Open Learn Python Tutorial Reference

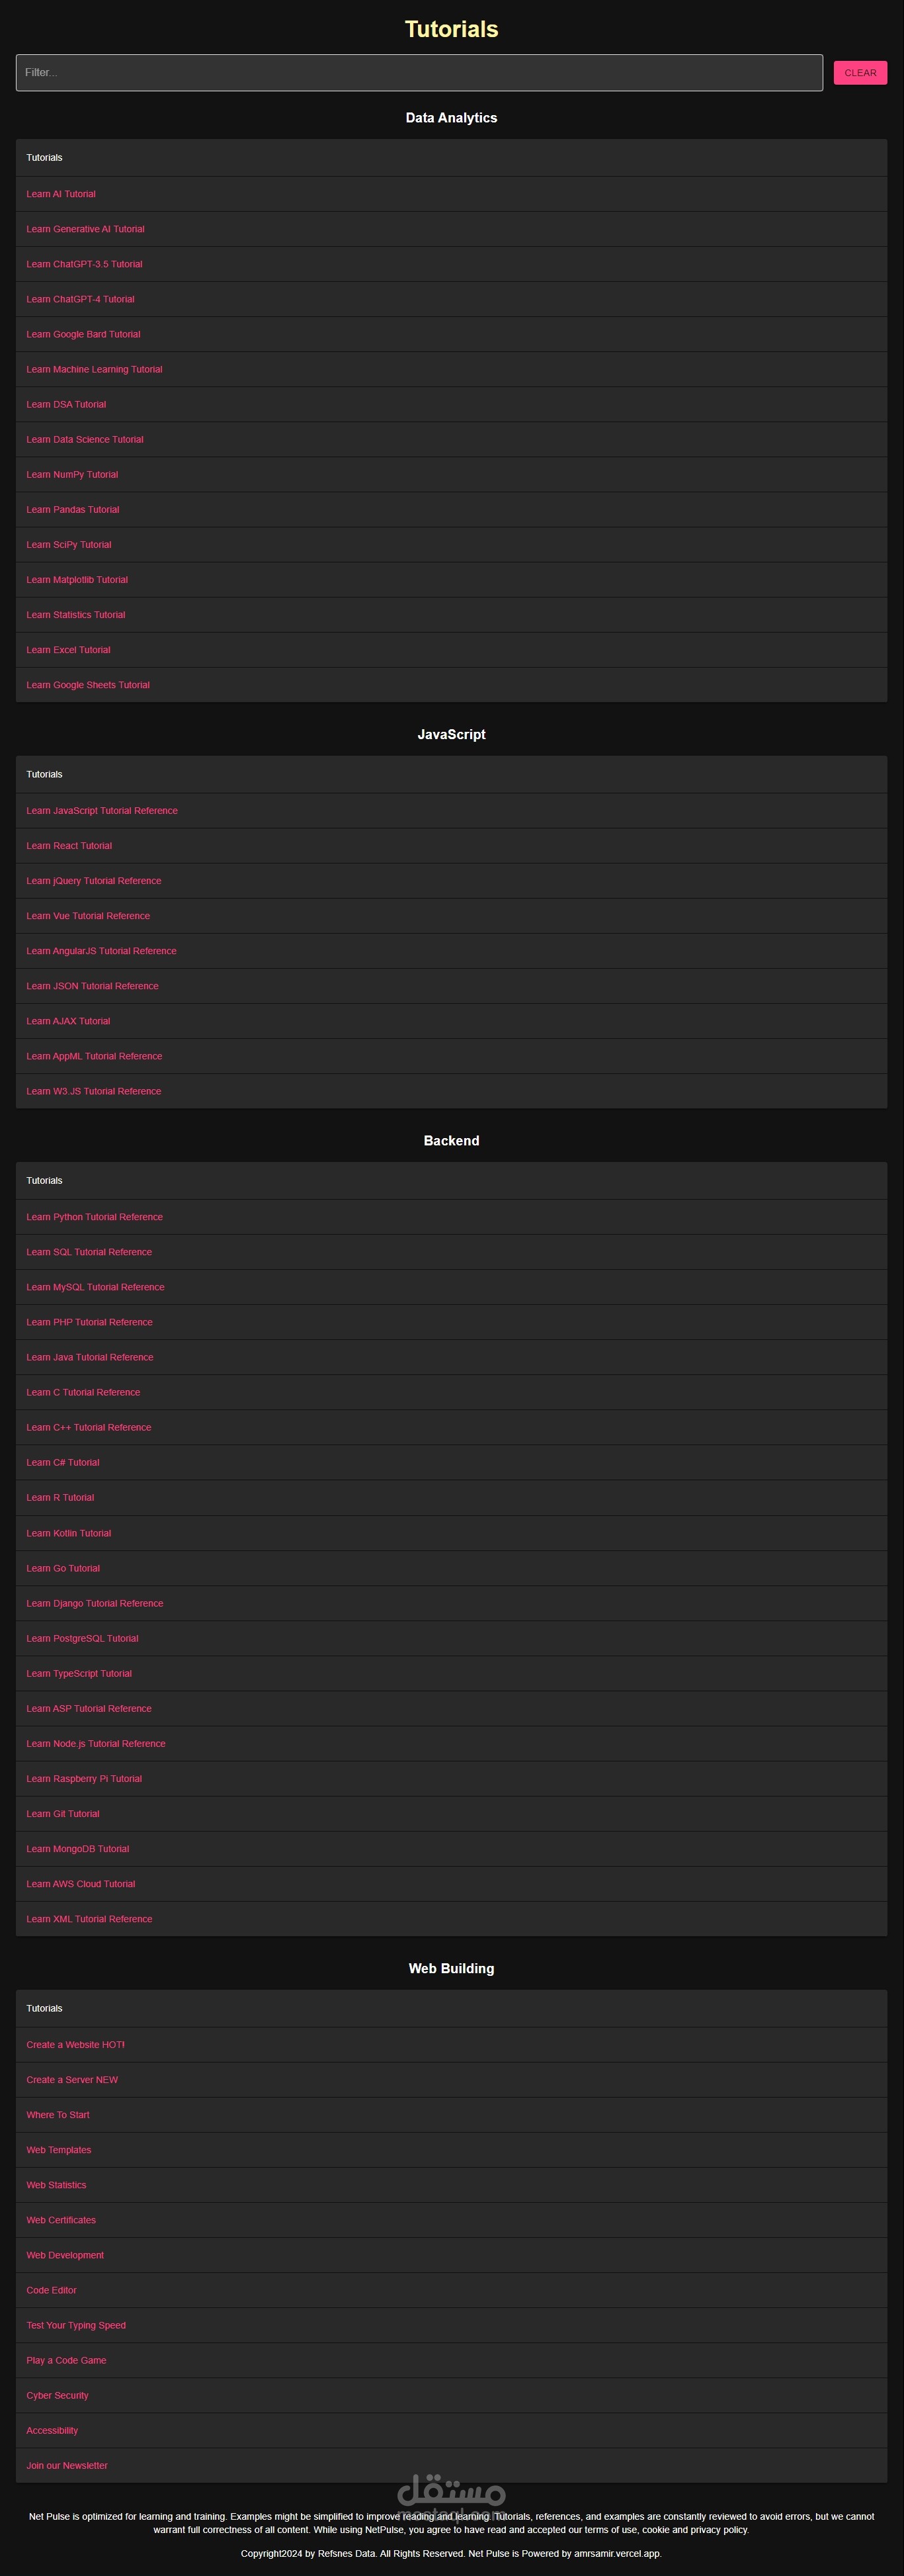pyautogui.click(x=94, y=1217)
